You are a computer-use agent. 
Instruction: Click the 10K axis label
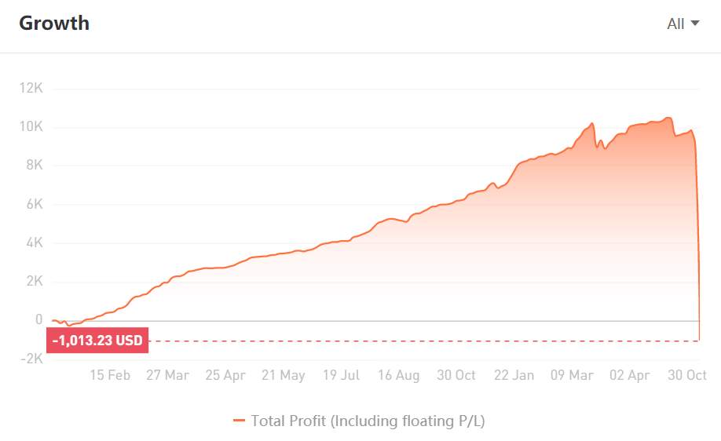tap(31, 126)
